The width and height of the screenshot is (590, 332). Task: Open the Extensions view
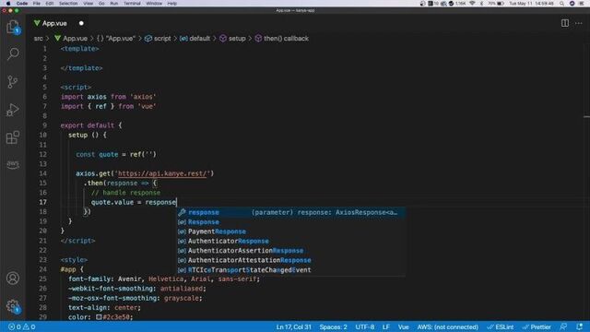(13, 137)
